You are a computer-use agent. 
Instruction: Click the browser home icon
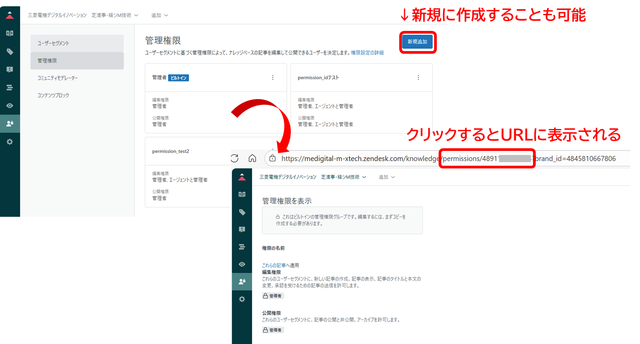point(252,158)
